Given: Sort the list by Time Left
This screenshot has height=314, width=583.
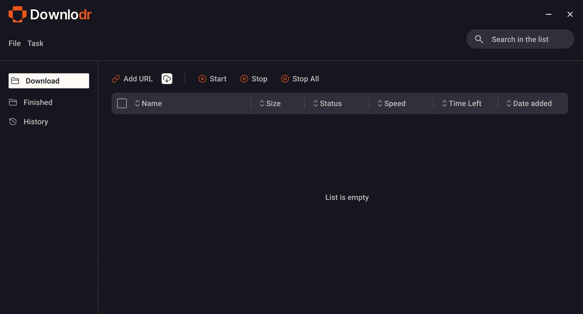Looking at the screenshot, I should 462,103.
